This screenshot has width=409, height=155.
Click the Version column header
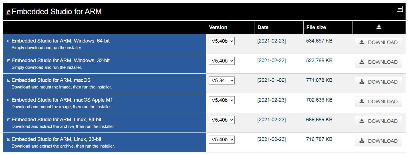pos(218,27)
